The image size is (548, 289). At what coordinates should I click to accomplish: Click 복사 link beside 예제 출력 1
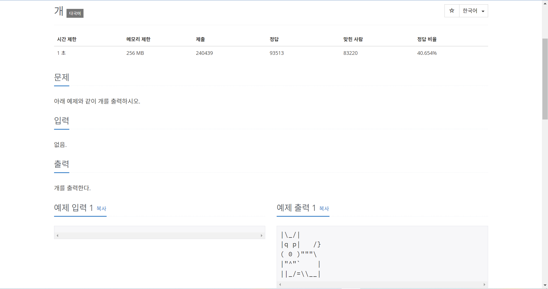point(324,209)
